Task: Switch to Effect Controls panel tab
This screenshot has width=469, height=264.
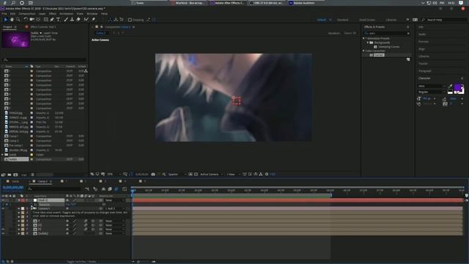Action: tap(43, 27)
